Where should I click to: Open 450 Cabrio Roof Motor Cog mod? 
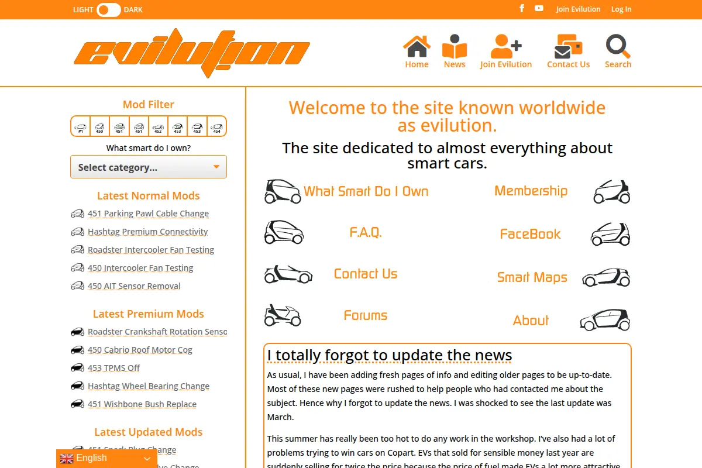140,350
